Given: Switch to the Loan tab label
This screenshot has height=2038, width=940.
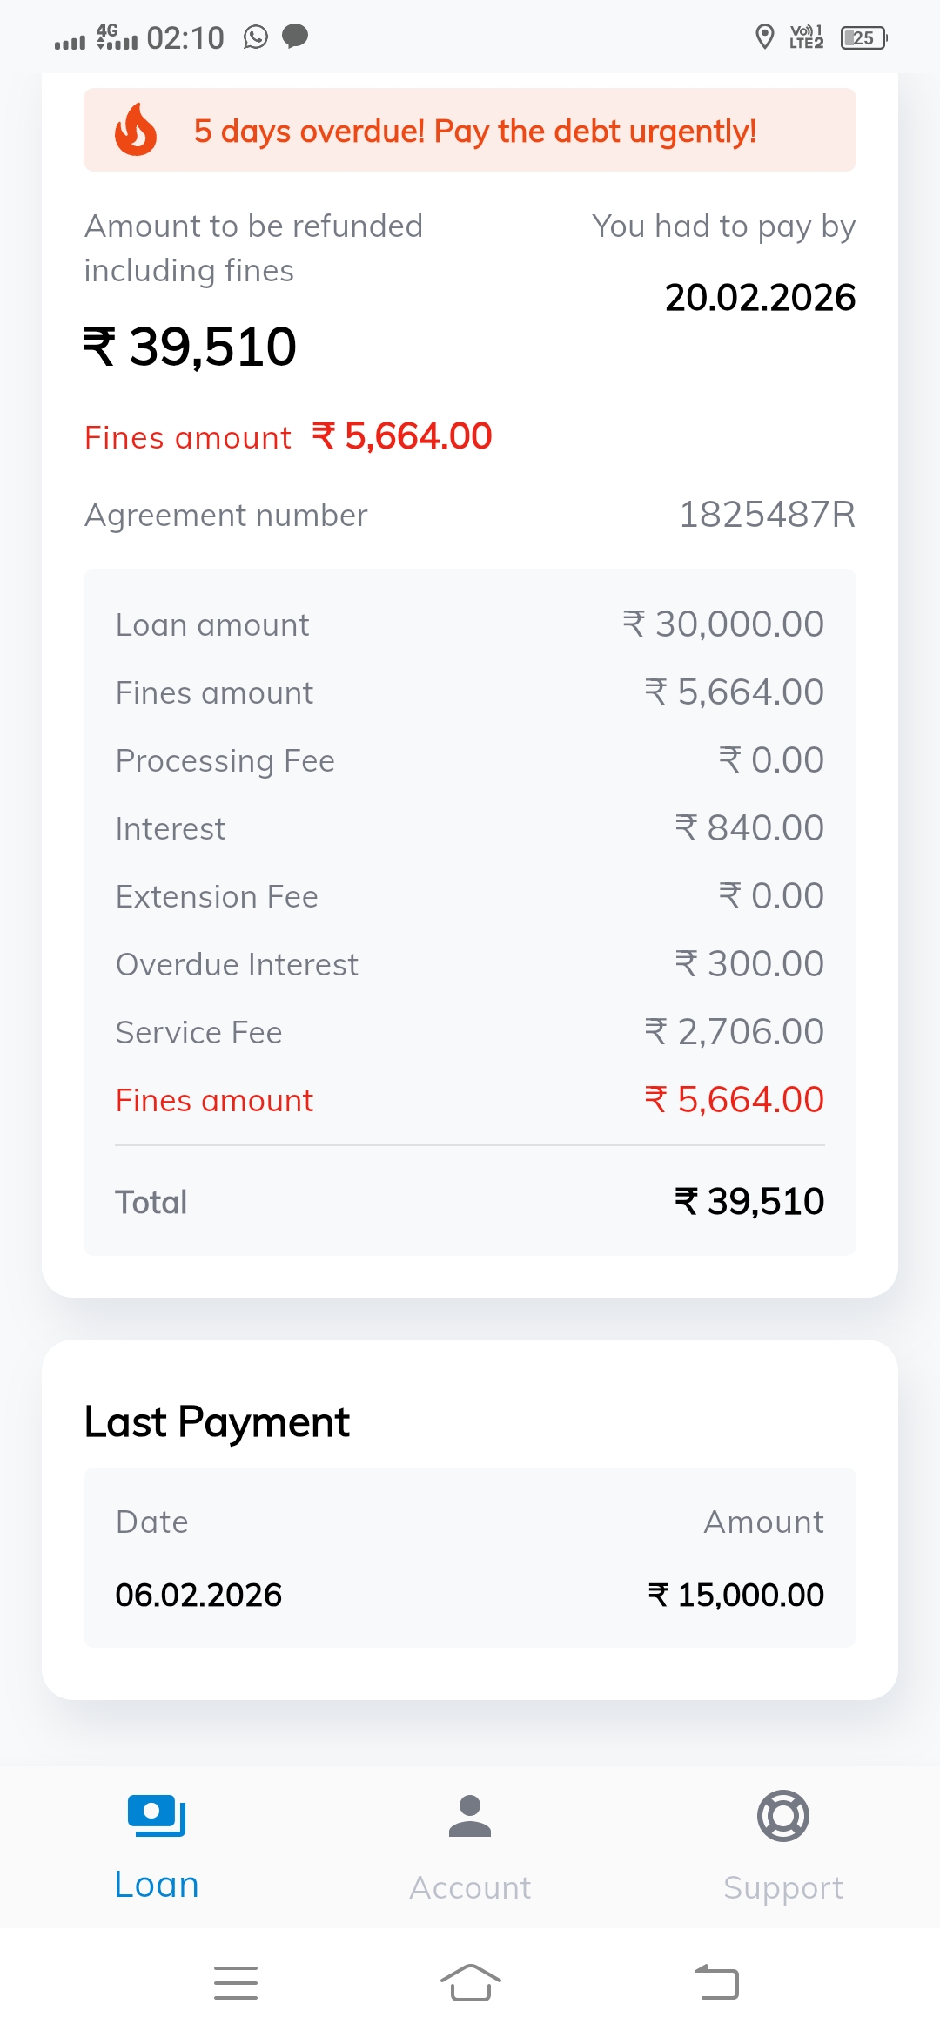Looking at the screenshot, I should coord(157,1886).
